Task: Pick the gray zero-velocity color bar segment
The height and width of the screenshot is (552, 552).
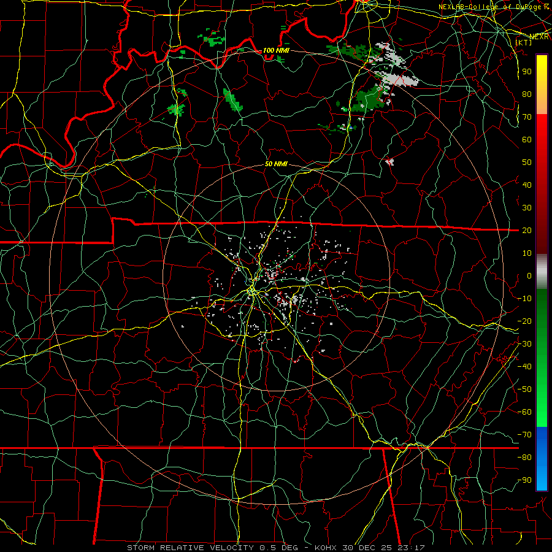Action: pyautogui.click(x=542, y=272)
